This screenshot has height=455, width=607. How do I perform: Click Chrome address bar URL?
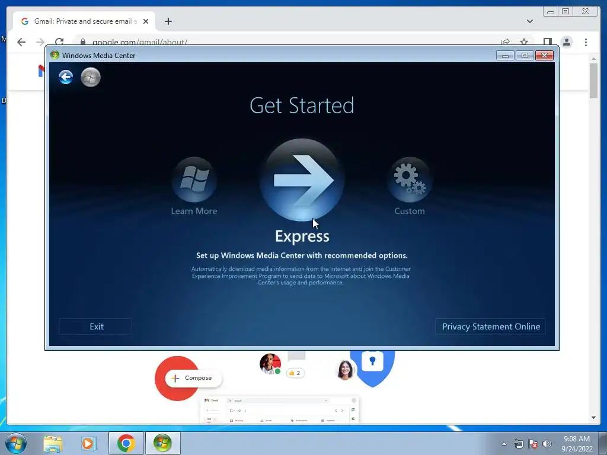[140, 42]
